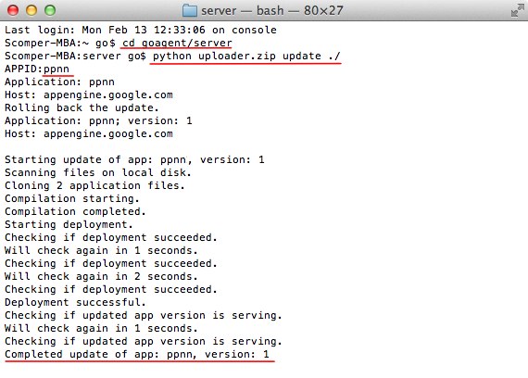This screenshot has width=528, height=378.
Task: Click the fullscreen arrows icon
Action: coord(517,10)
